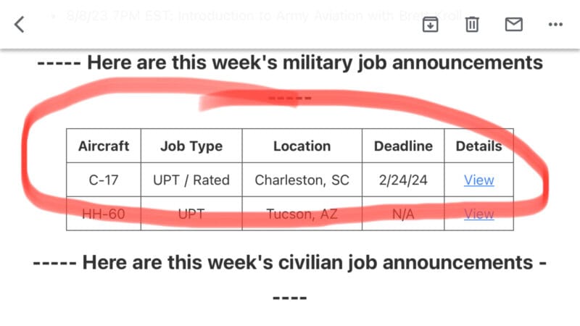Image resolution: width=580 pixels, height=326 pixels.
Task: Go back using the left chevron
Action: pos(20,24)
